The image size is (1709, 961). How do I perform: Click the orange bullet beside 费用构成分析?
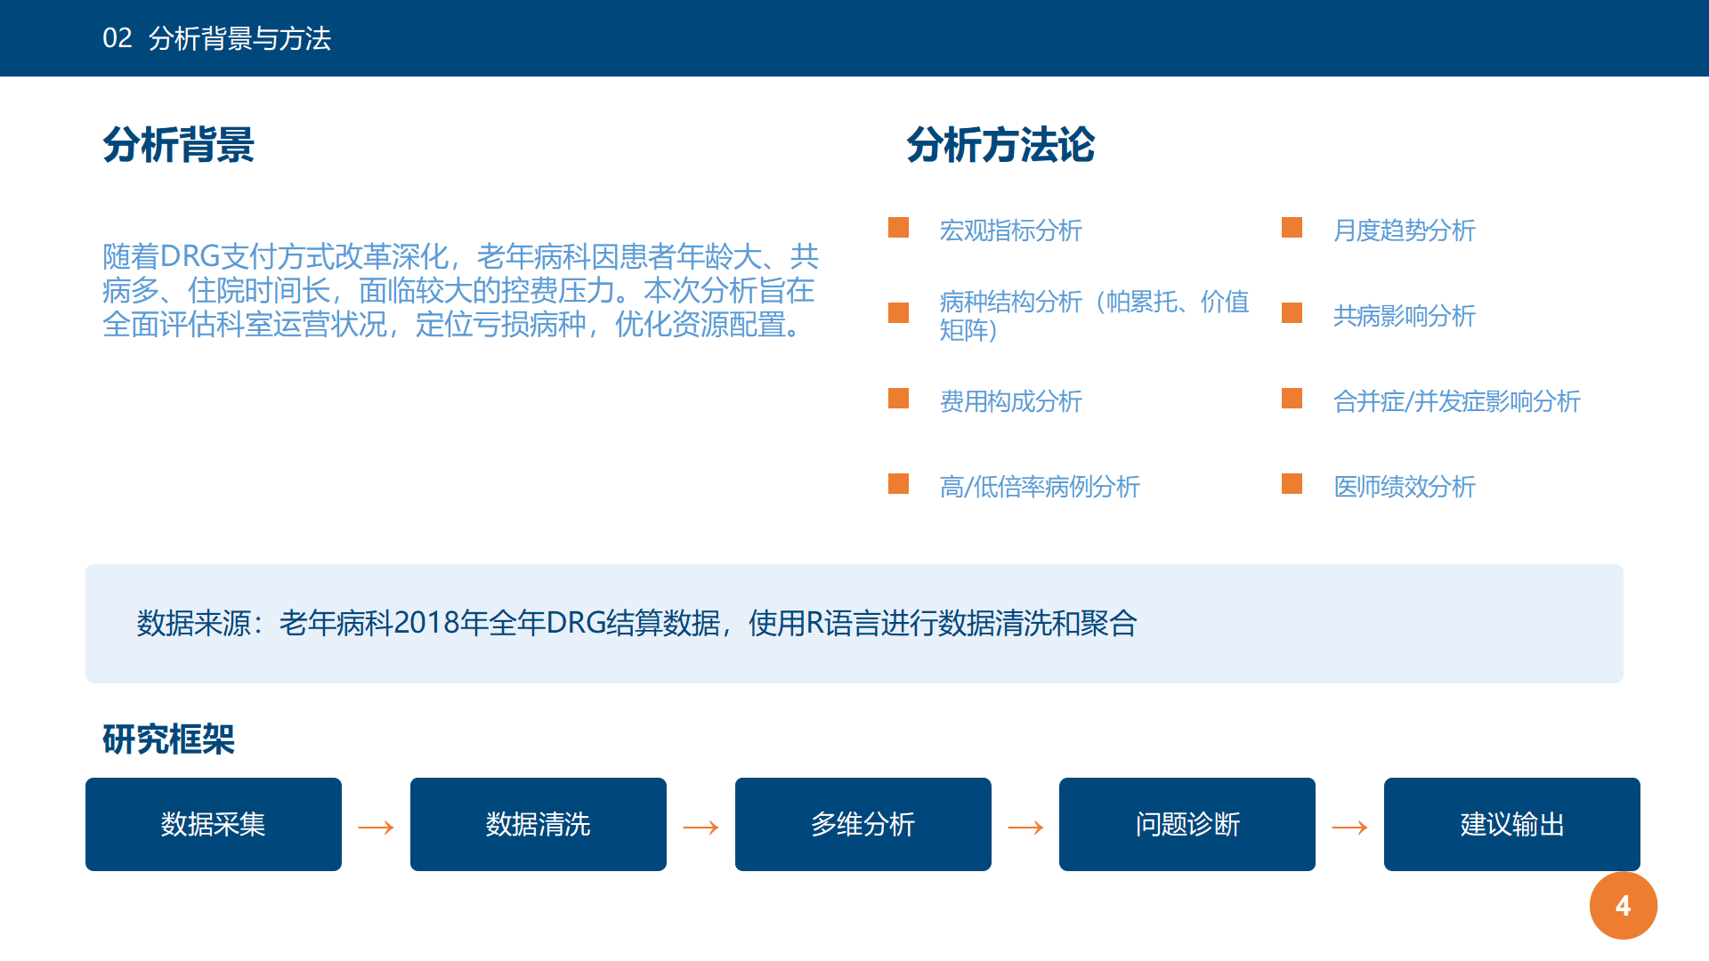898,399
